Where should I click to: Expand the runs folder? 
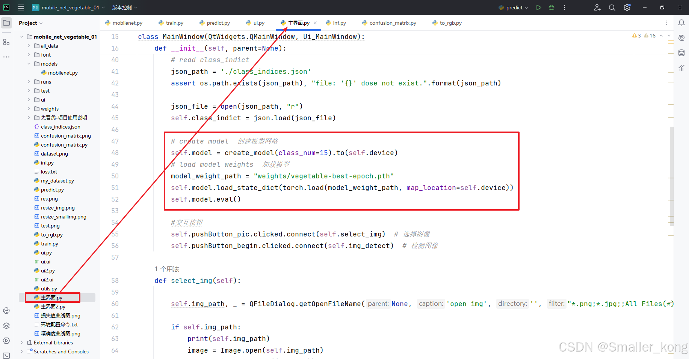[29, 82]
